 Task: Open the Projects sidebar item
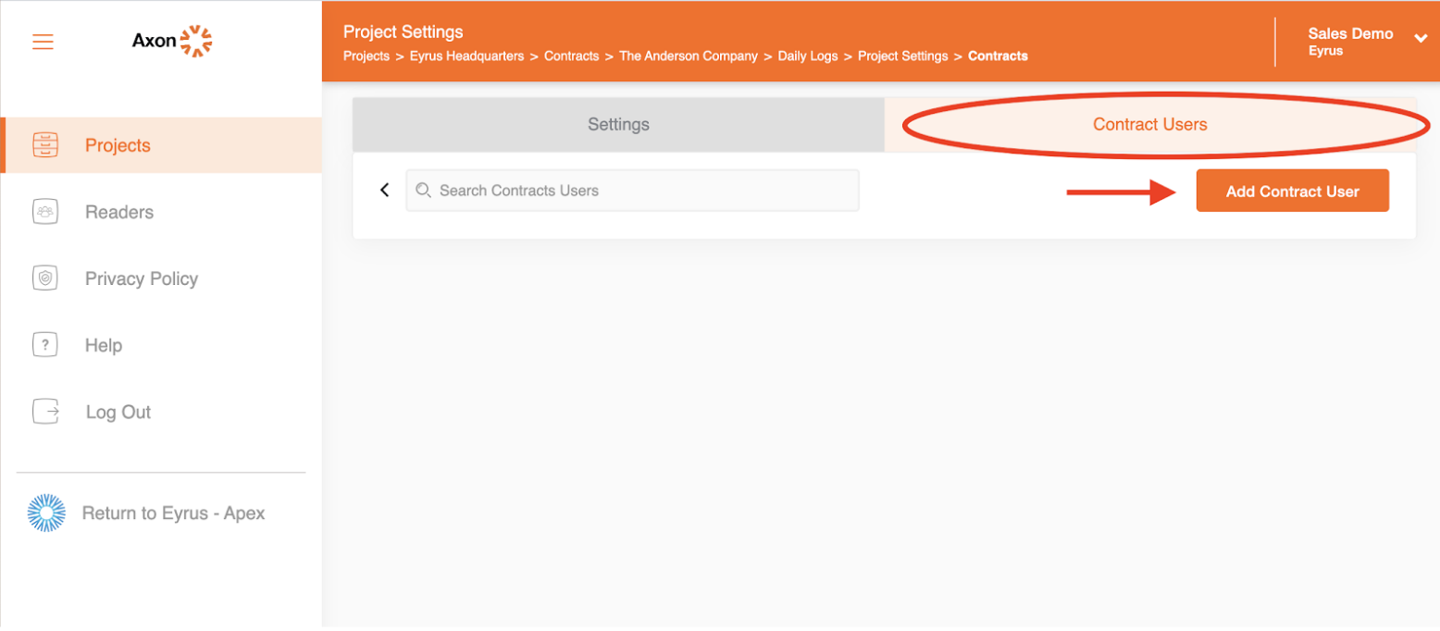pyautogui.click(x=161, y=145)
